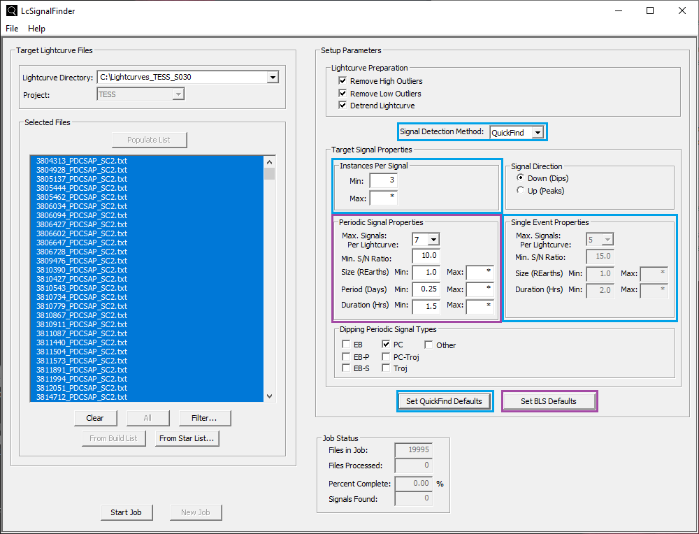
Task: Open Max. Signals Per Lightcurve periodic dropdown
Action: [433, 240]
